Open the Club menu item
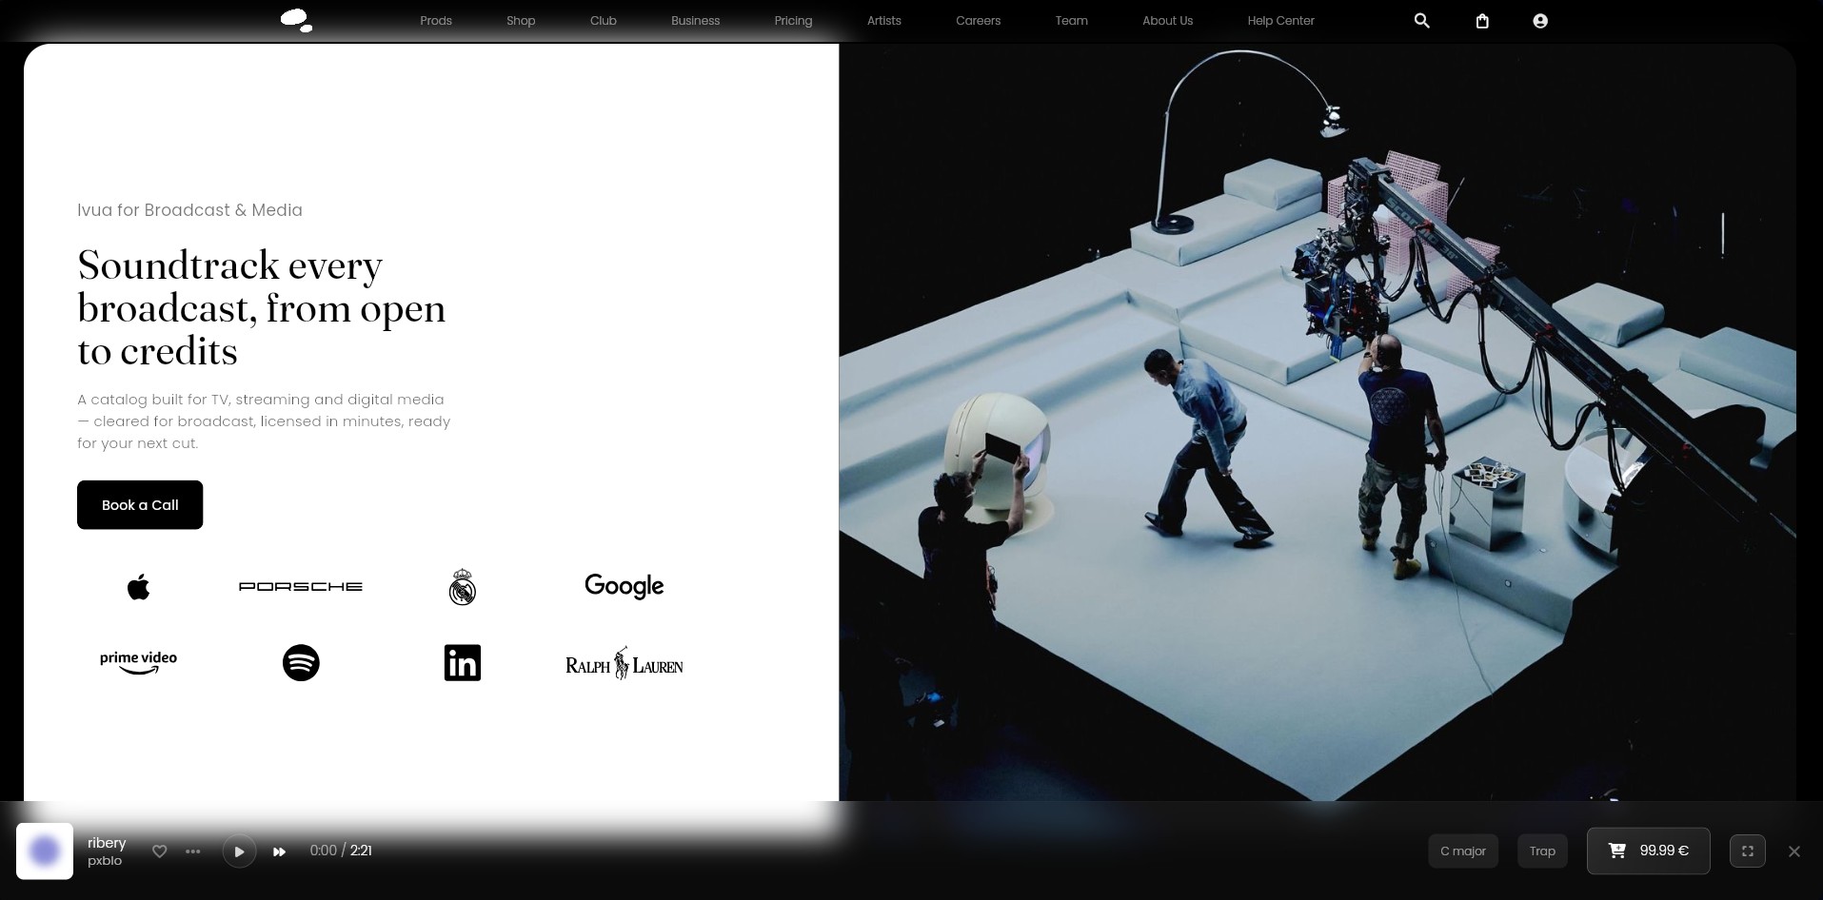Viewport: 1823px width, 900px height. (x=604, y=21)
